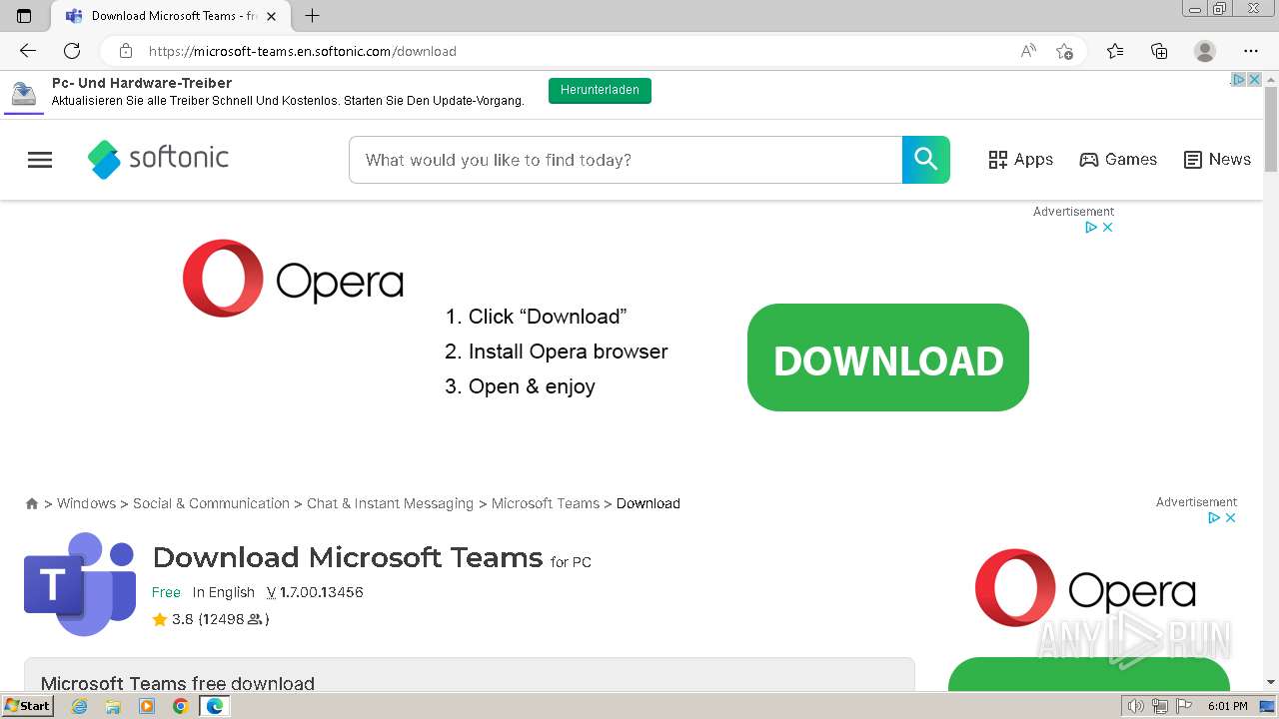View site information lock icon
Image resolution: width=1279 pixels, height=719 pixels.
click(126, 51)
